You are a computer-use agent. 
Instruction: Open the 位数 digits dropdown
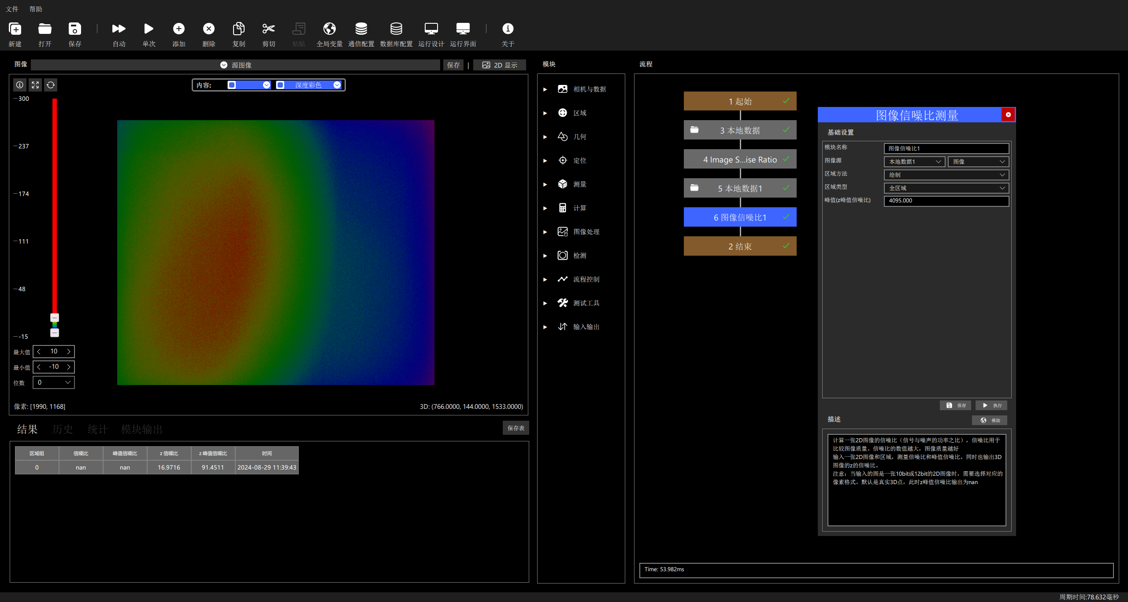(54, 382)
